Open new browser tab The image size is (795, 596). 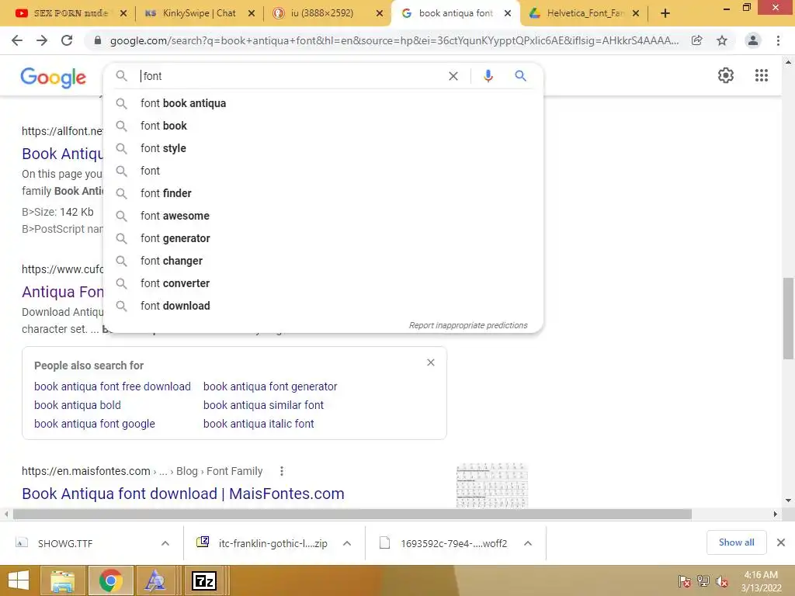665,13
